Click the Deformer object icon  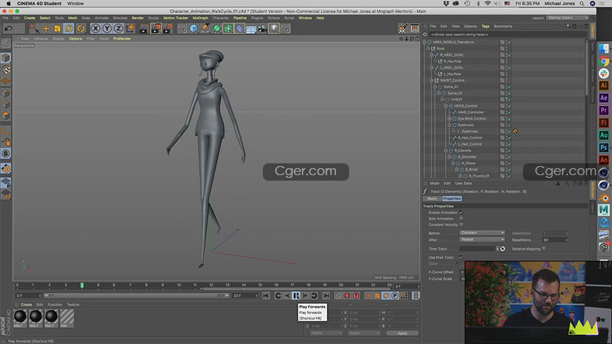[240, 28]
